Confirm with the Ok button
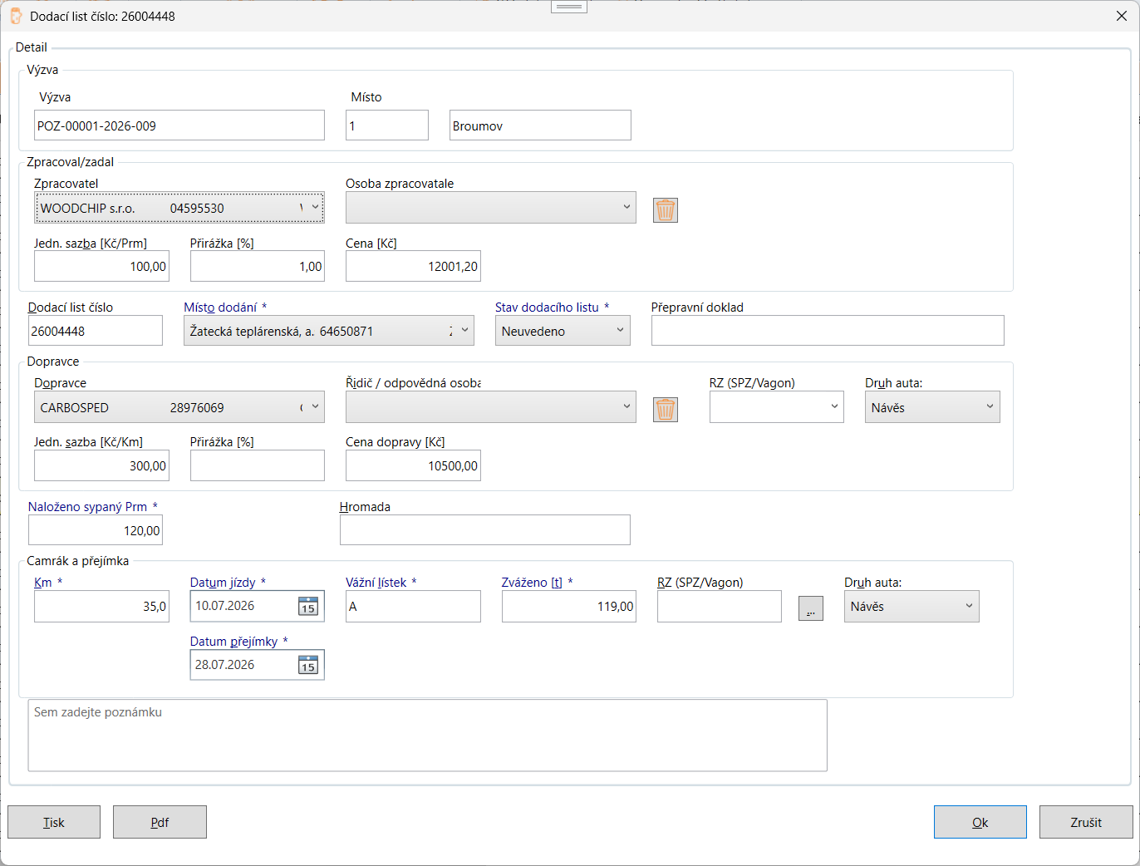Image resolution: width=1140 pixels, height=866 pixels. pyautogui.click(x=980, y=822)
